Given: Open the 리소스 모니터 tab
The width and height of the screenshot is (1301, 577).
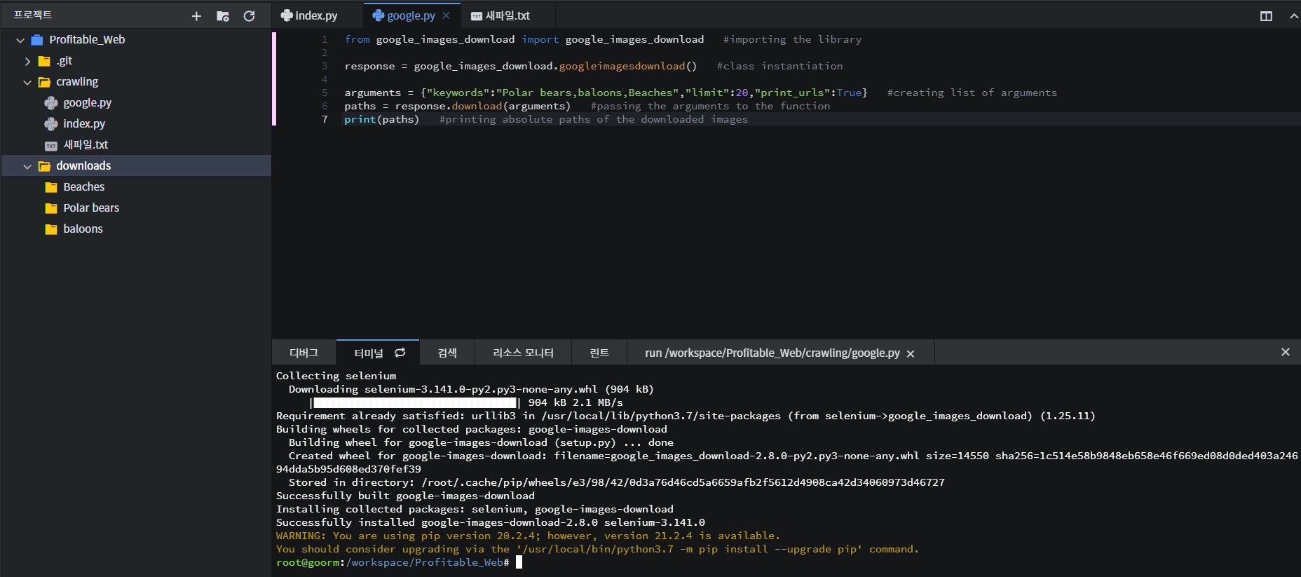Looking at the screenshot, I should click(523, 353).
